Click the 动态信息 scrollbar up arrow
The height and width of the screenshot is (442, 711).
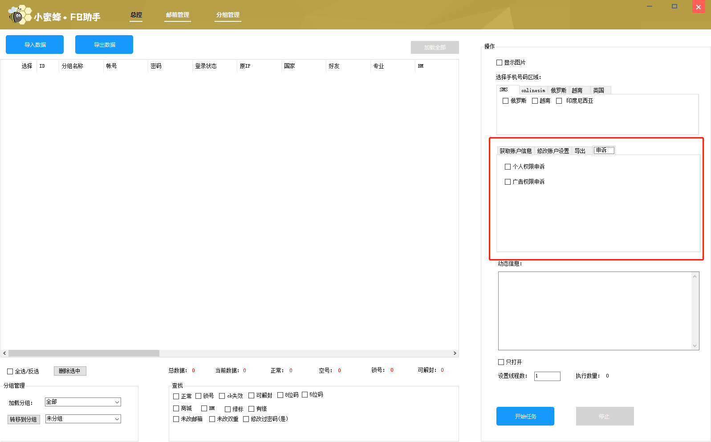(695, 276)
